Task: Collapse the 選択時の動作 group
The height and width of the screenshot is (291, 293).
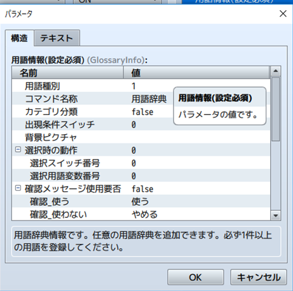Action: pos(18,150)
